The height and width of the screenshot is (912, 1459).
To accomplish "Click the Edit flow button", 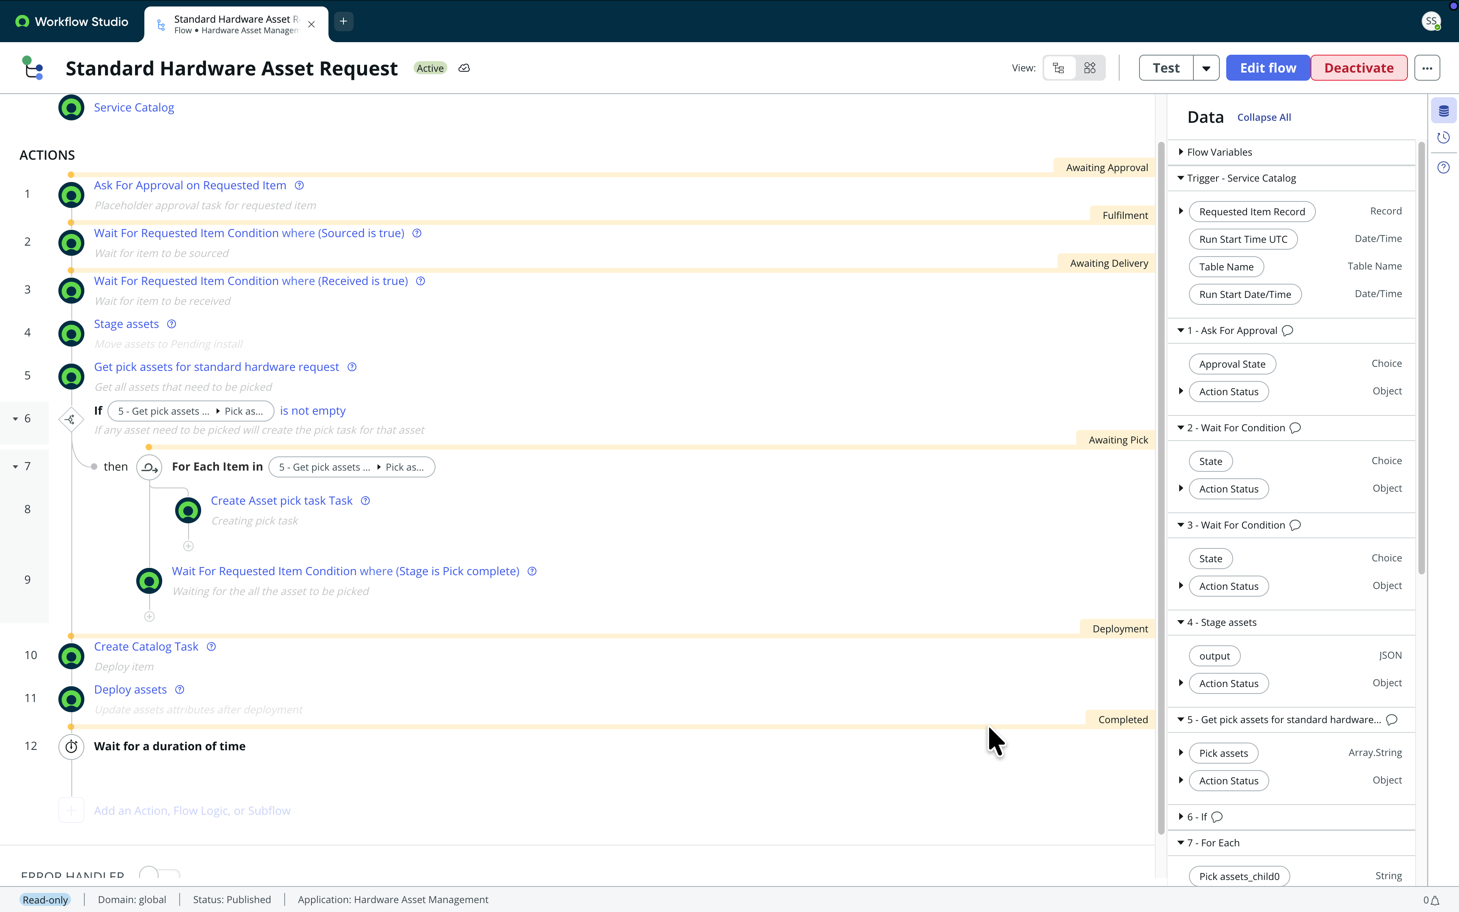I will [1268, 68].
